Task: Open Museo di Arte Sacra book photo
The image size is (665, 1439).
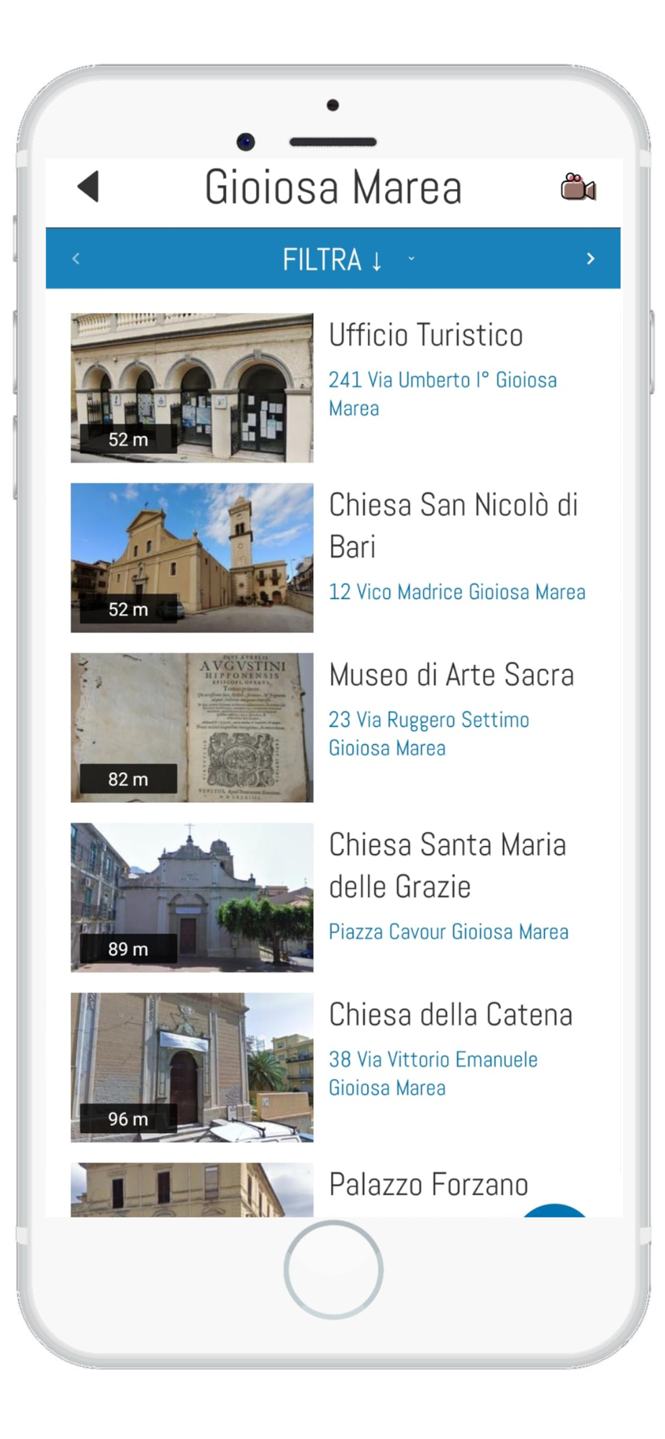Action: tap(192, 727)
